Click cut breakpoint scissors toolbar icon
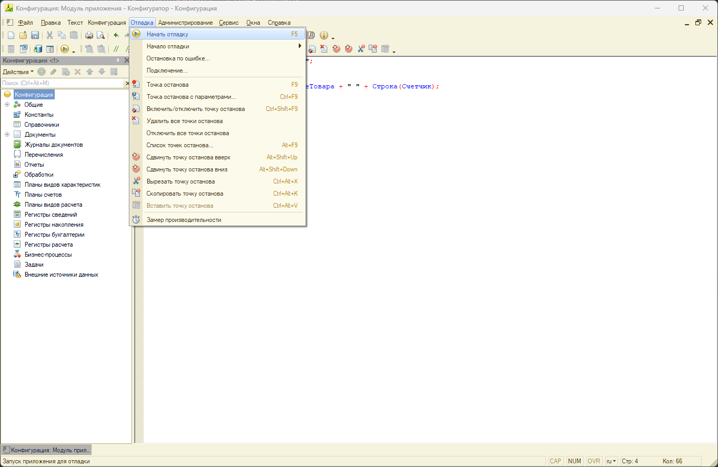The image size is (718, 467). point(361,49)
